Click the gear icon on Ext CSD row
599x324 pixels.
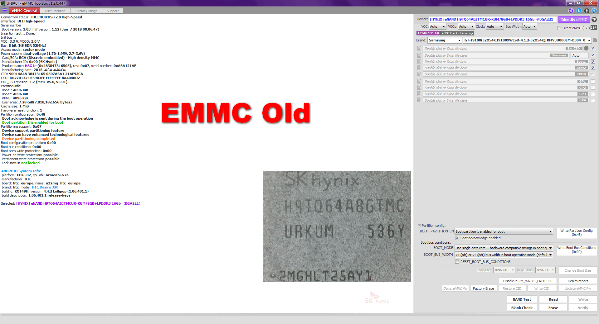coord(586,48)
